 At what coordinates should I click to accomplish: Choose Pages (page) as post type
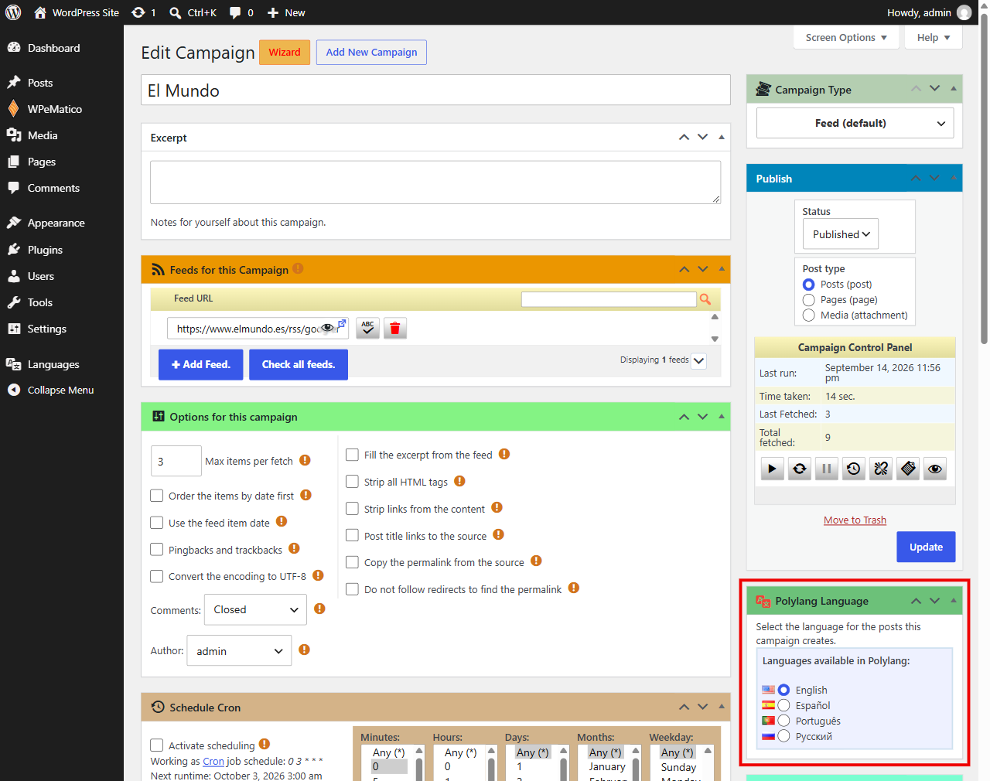pos(809,300)
